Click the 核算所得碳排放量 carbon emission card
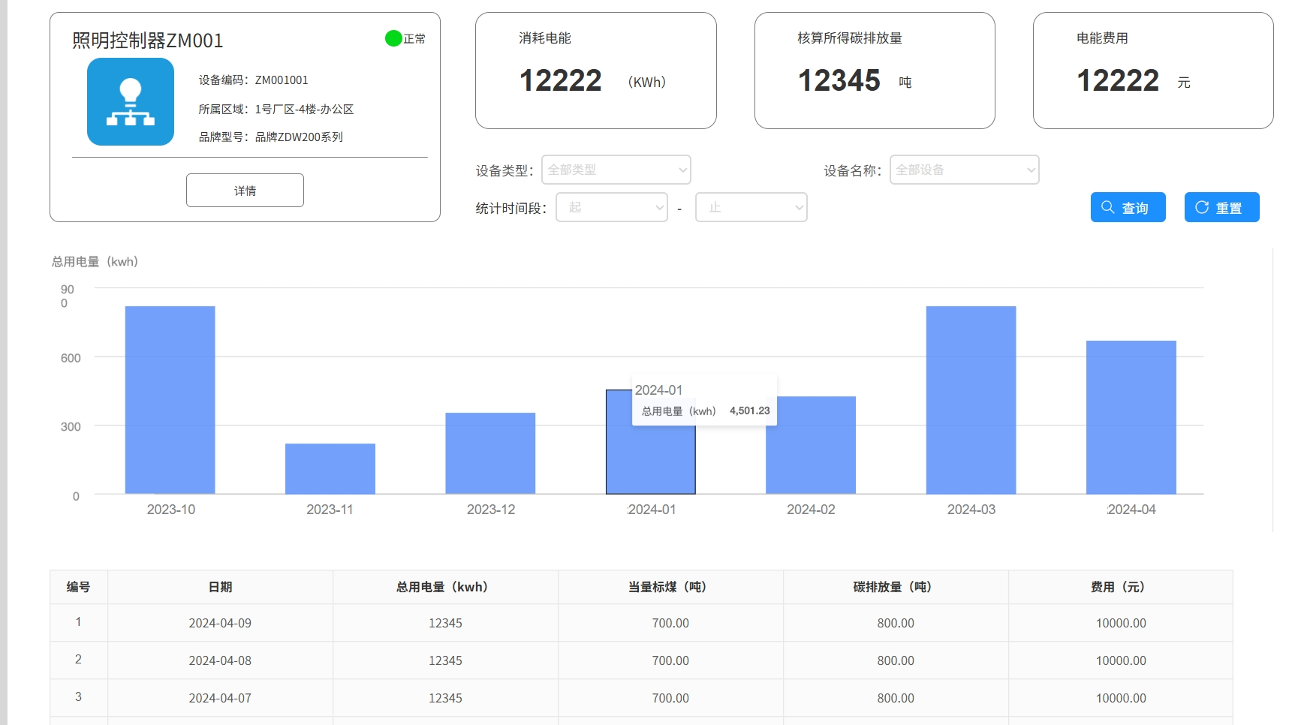This screenshot has width=1289, height=725. click(875, 71)
